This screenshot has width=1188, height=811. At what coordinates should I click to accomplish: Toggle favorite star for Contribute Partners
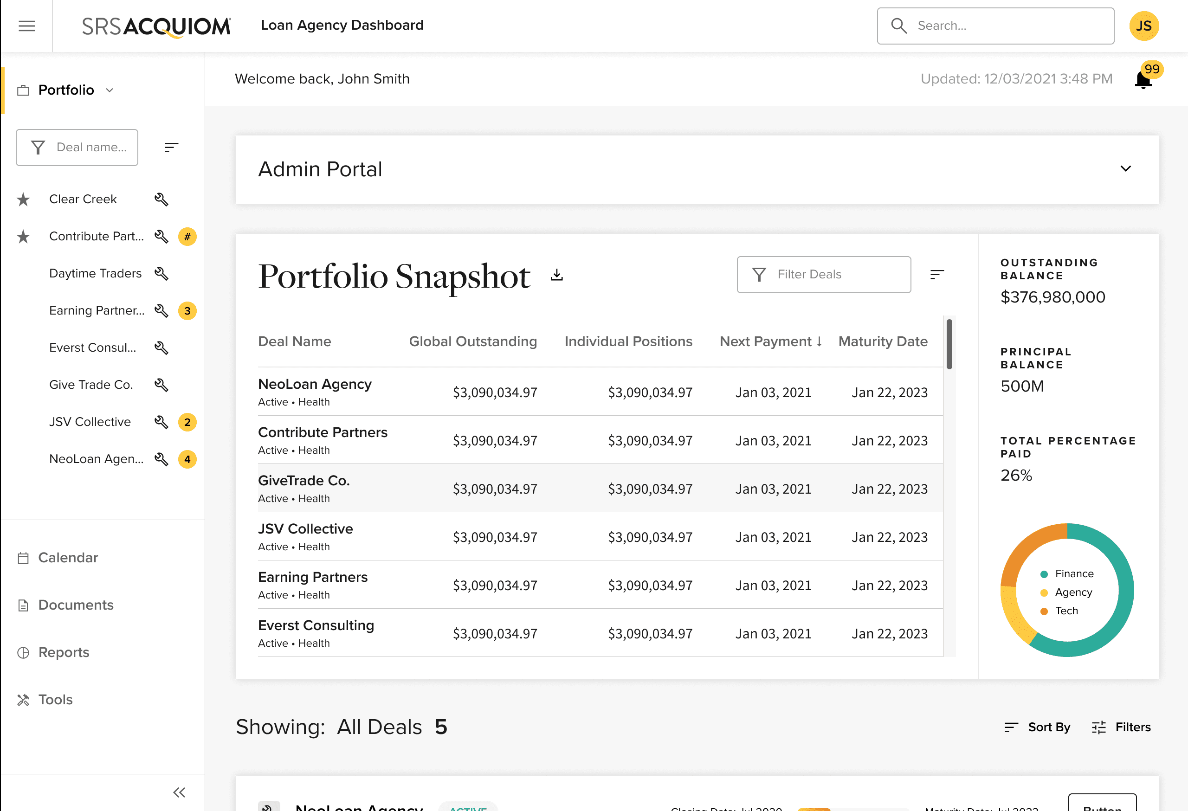(23, 237)
